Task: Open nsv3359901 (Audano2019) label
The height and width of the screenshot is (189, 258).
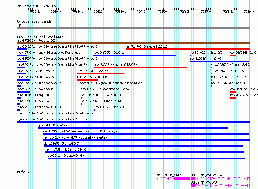Action: [x=101, y=95]
